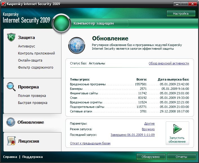Open the Антивирус section
This screenshot has height=163, width=199.
(x=26, y=46)
